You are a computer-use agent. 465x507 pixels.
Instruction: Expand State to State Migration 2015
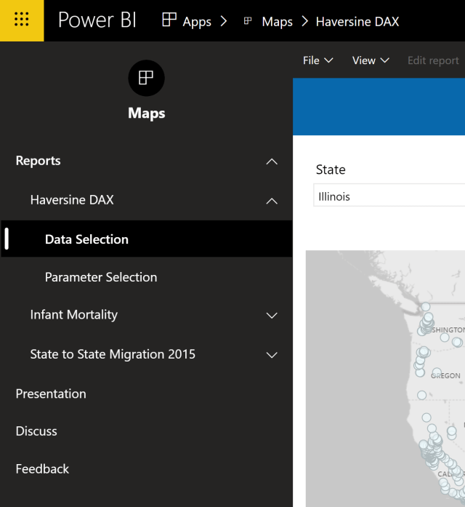pyautogui.click(x=272, y=354)
